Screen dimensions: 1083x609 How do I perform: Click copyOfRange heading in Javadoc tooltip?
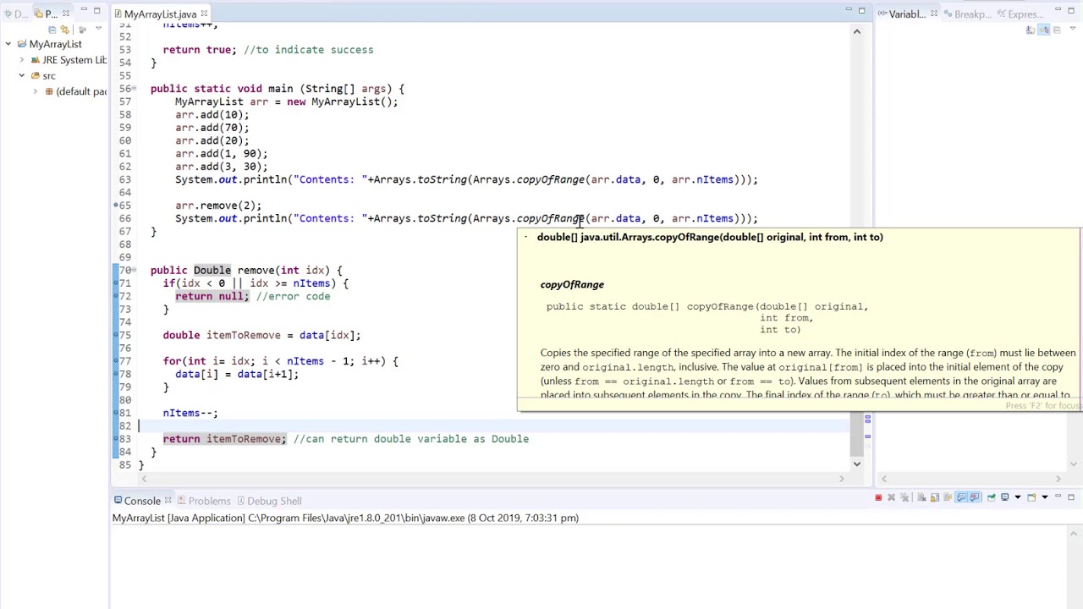pos(572,285)
